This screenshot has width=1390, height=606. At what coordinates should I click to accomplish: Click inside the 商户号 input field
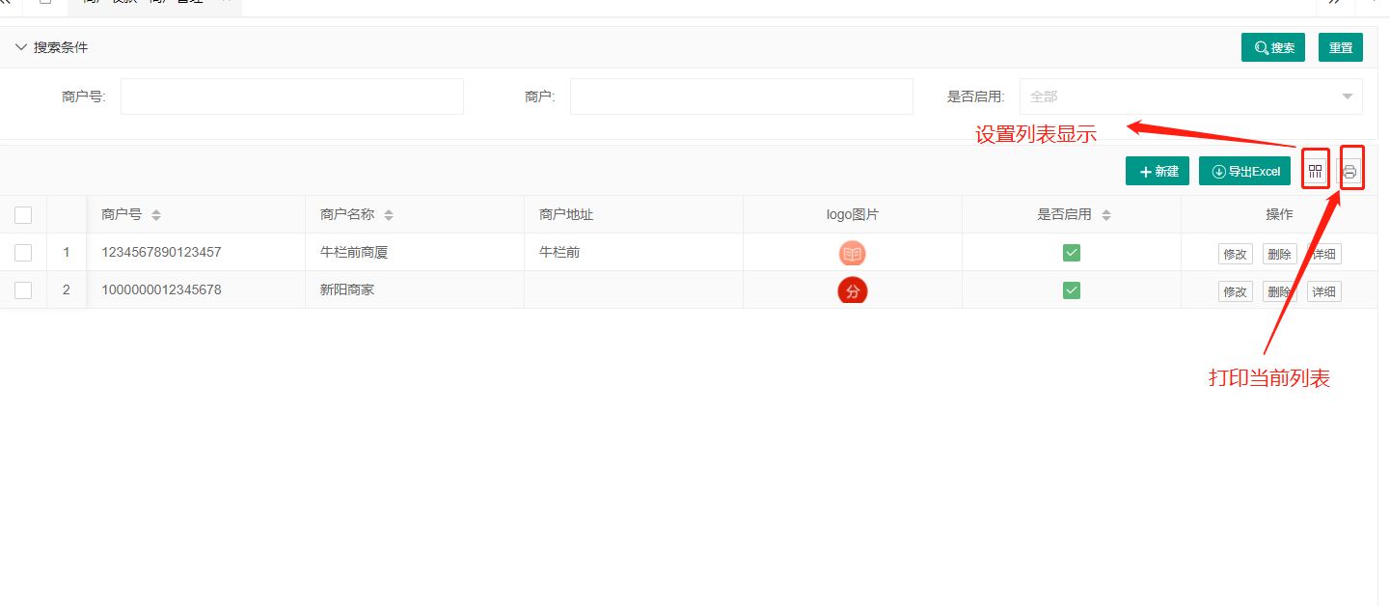pyautogui.click(x=290, y=96)
